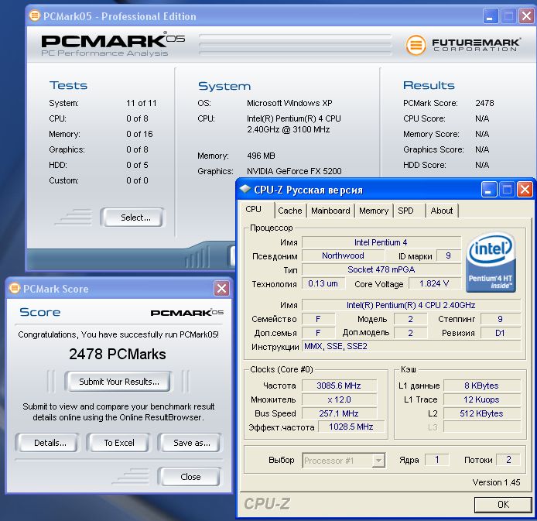
Task: Click the Intel Pentium 4 name field
Action: click(381, 242)
